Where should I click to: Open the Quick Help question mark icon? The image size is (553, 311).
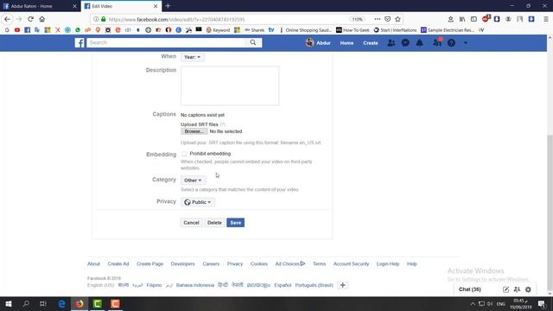tap(451, 43)
